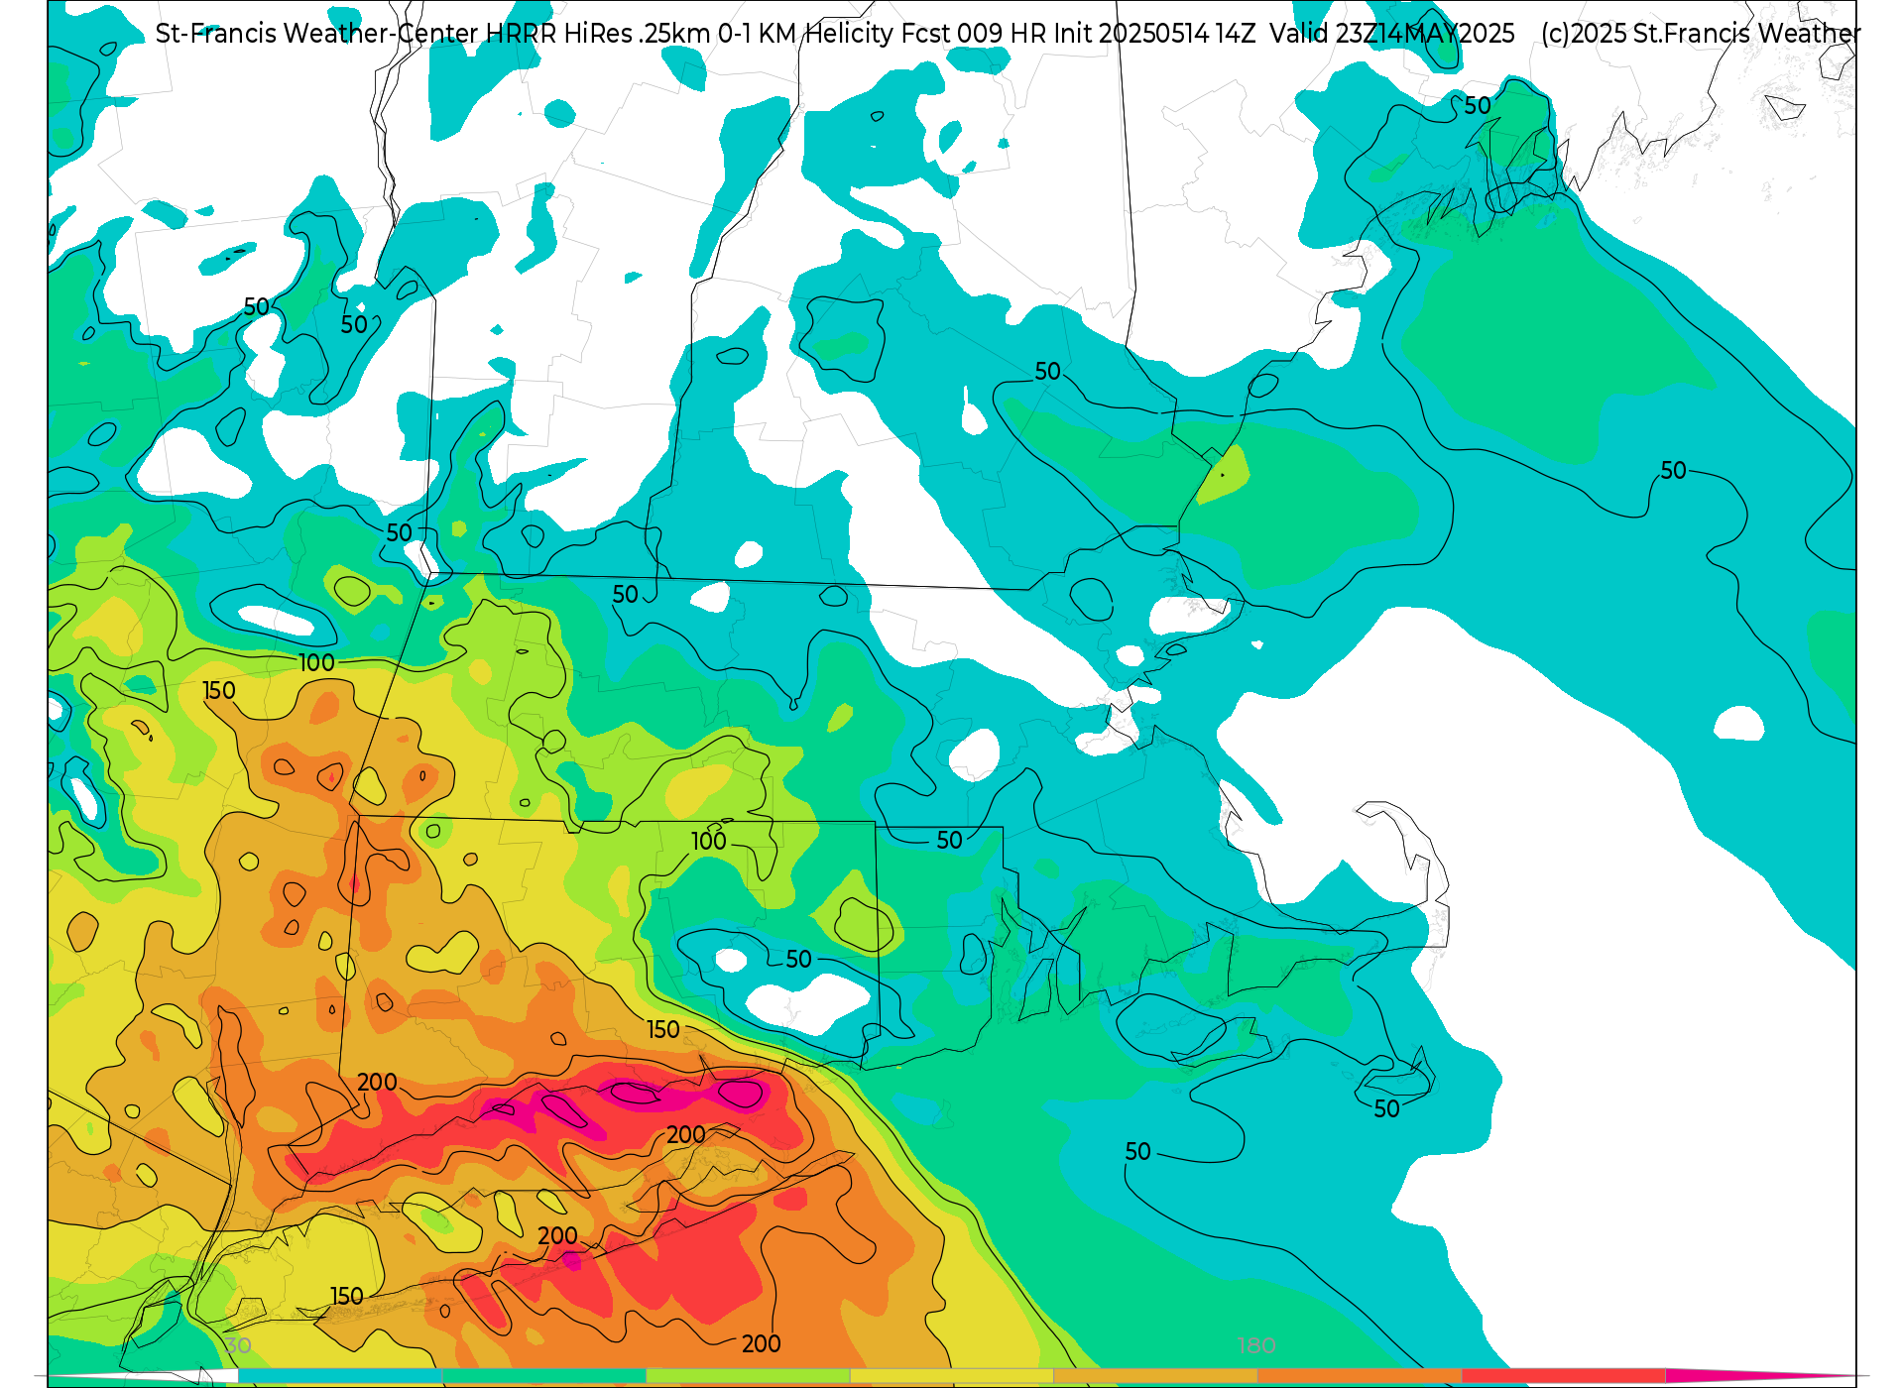Click the '50' contour label over the far eastern ocean
1904x1388 pixels.
coord(1674,471)
